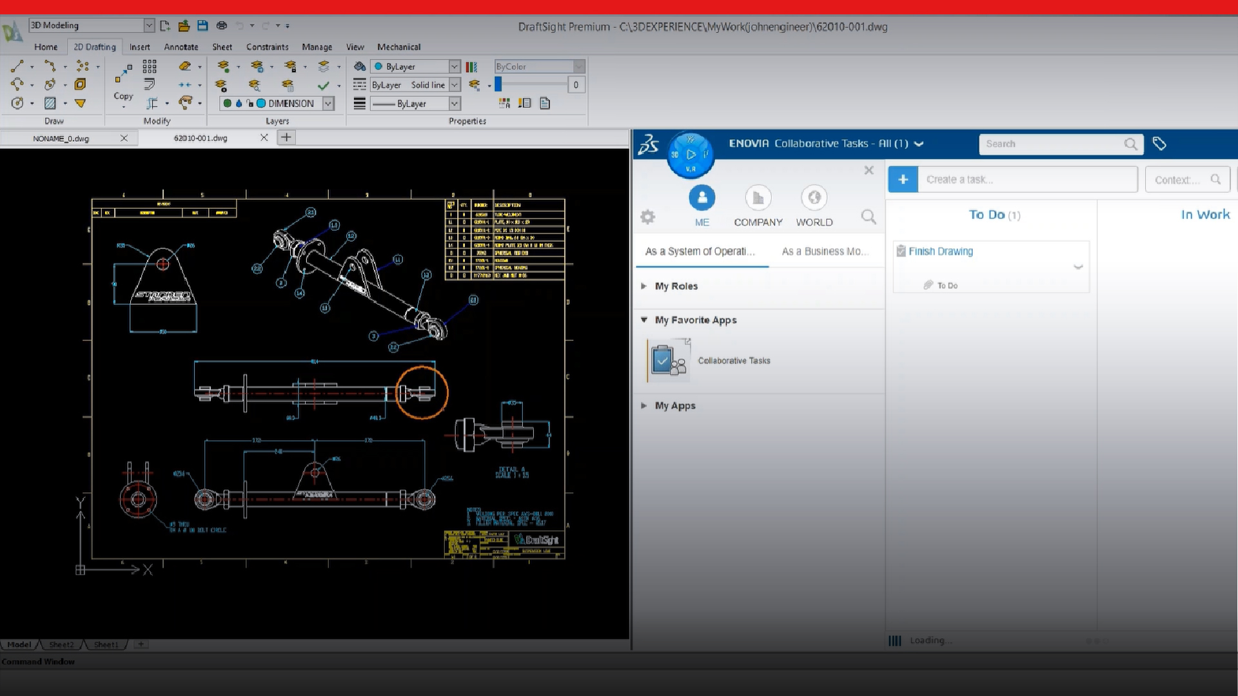Open the Annotate ribbon tab

181,47
